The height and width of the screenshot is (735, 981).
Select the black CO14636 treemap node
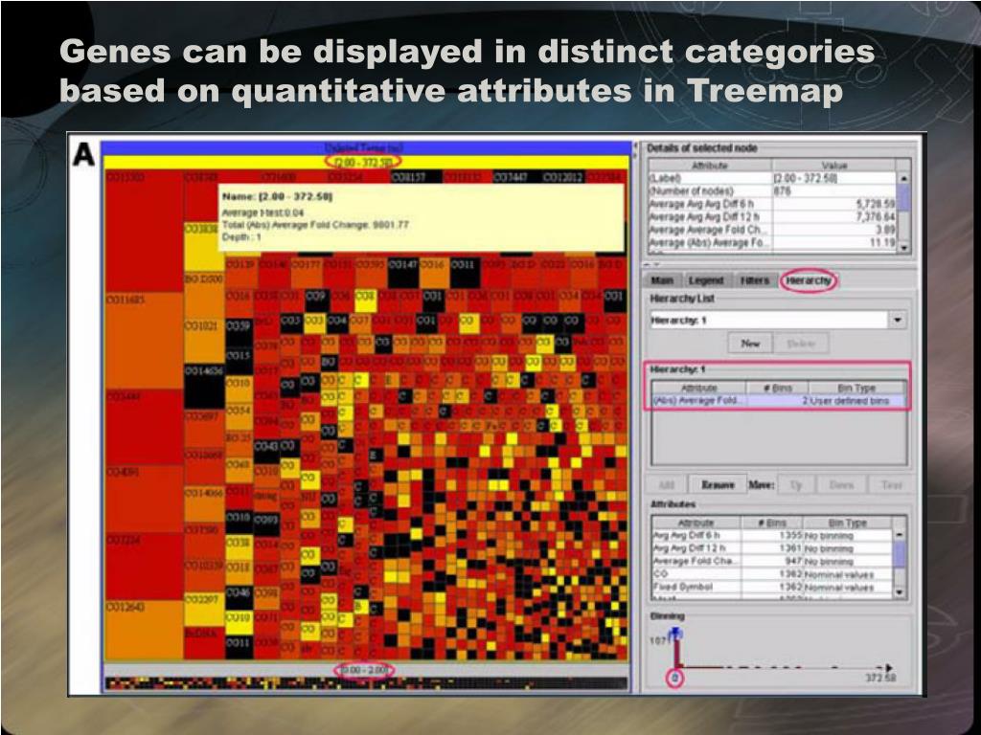[204, 387]
